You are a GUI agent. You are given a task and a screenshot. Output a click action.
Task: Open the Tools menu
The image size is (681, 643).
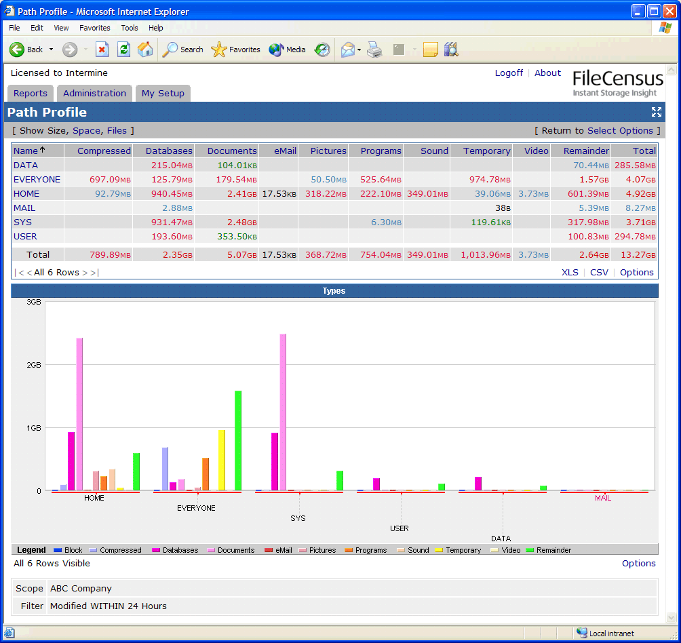tap(130, 28)
